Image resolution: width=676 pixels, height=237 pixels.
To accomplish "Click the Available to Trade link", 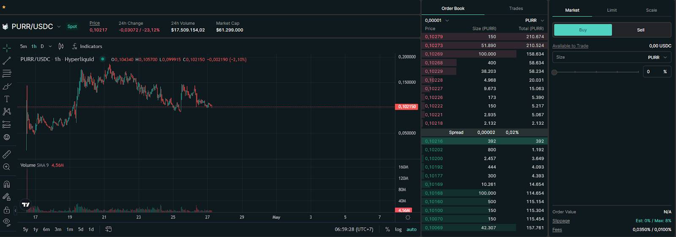I will tap(570, 46).
